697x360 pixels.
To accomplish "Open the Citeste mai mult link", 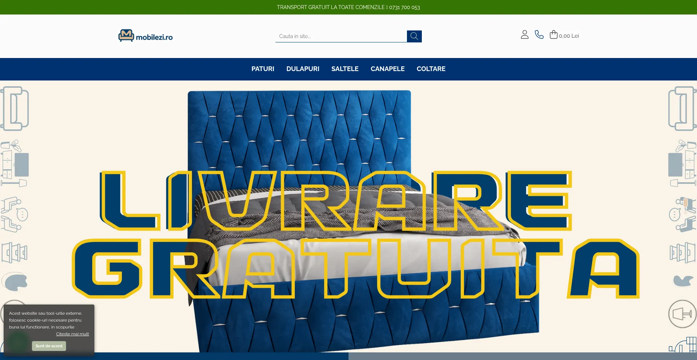I will [72, 334].
